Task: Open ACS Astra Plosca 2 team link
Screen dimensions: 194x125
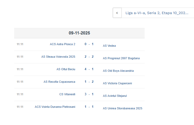Action: [62, 44]
